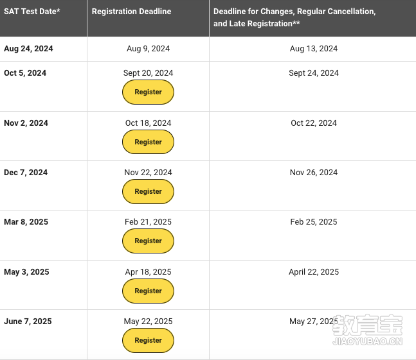Viewport: 416px width, 360px height.
Task: Click Register for the Mar 8, 2025 test
Action: pos(148,241)
